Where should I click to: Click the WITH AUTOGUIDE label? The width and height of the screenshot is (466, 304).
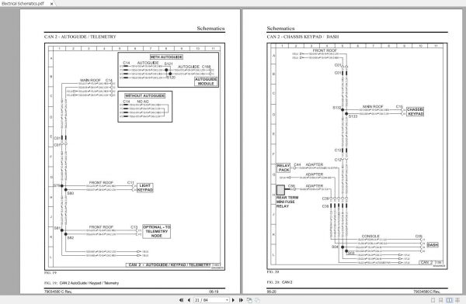coord(166,57)
